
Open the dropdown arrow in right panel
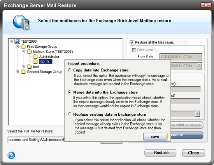tap(197, 114)
